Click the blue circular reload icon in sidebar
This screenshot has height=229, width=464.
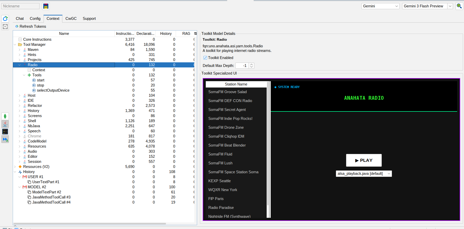(5, 19)
